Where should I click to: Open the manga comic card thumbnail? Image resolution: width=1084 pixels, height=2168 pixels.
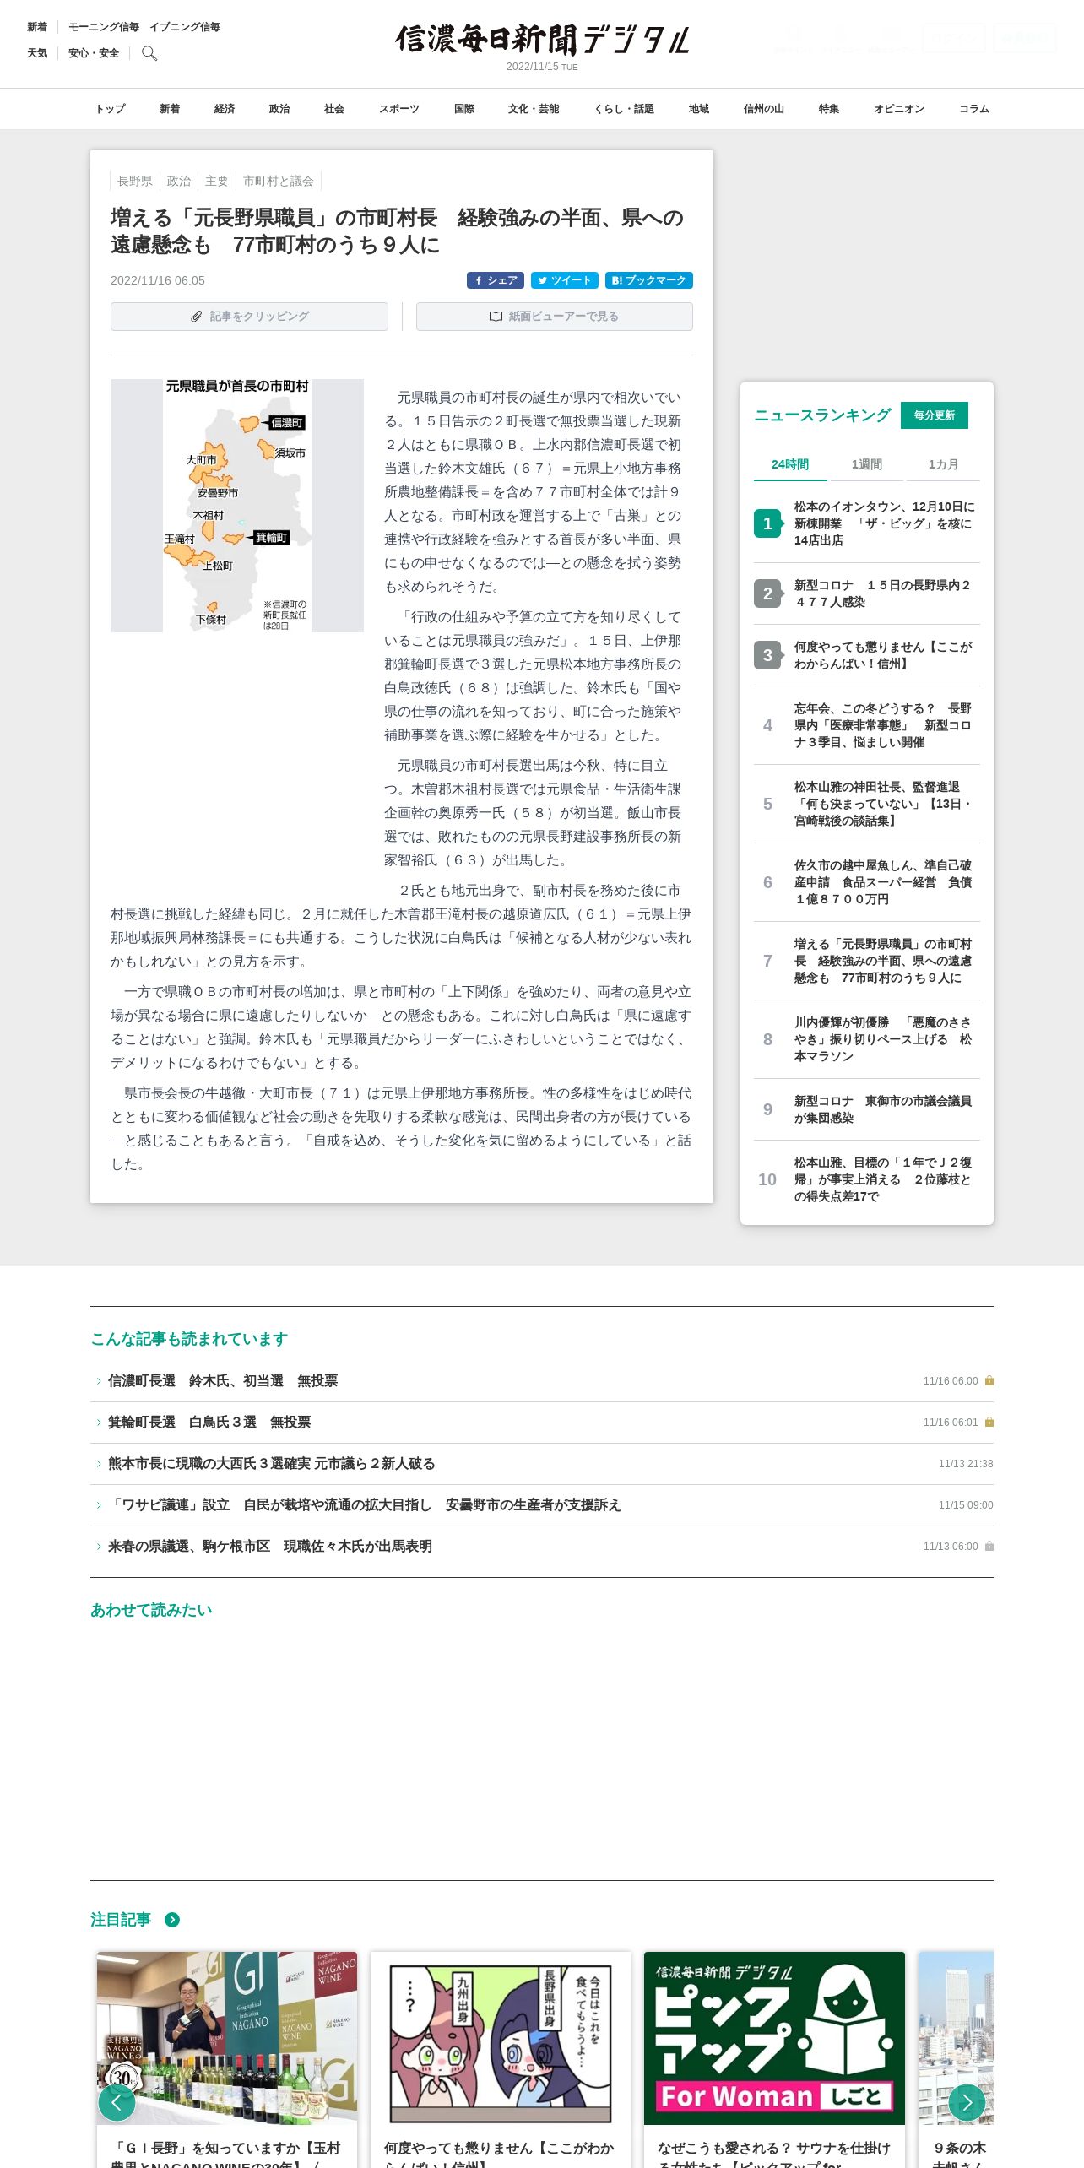tap(501, 2038)
